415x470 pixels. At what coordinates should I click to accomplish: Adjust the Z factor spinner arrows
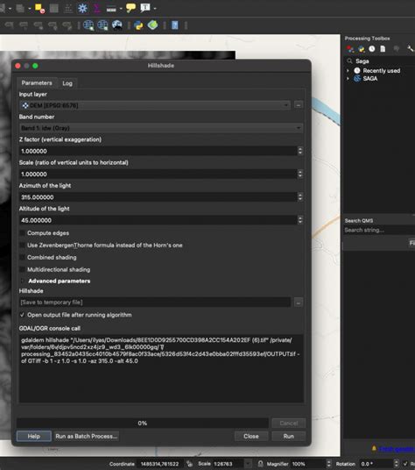coord(300,151)
